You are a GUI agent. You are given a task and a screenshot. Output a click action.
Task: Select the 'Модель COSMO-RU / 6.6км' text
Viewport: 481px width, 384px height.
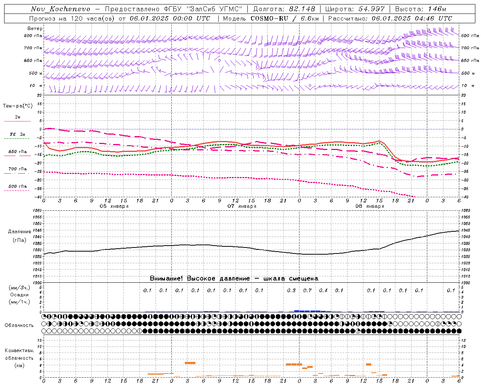pyautogui.click(x=271, y=18)
